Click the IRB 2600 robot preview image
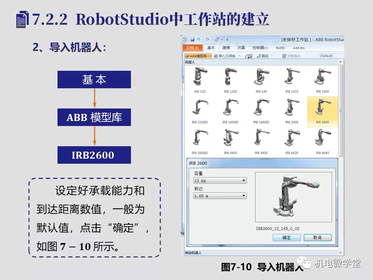The height and width of the screenshot is (280, 373). 293,197
